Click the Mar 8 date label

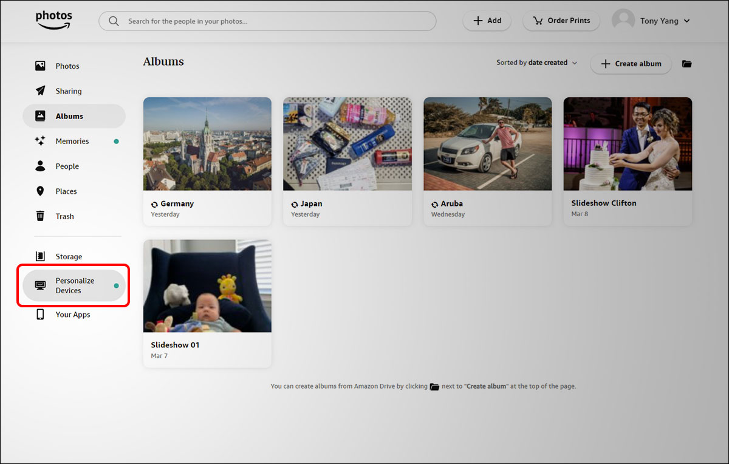[x=580, y=214]
